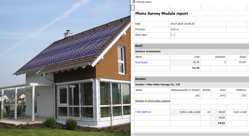Select the Photo Survey Module report title
This screenshot has height=136, width=249.
tap(161, 13)
